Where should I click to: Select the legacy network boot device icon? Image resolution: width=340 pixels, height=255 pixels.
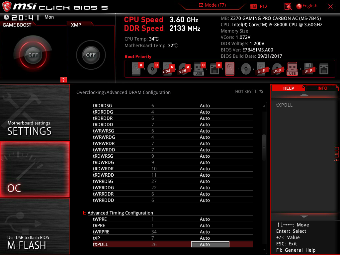pos(324,69)
